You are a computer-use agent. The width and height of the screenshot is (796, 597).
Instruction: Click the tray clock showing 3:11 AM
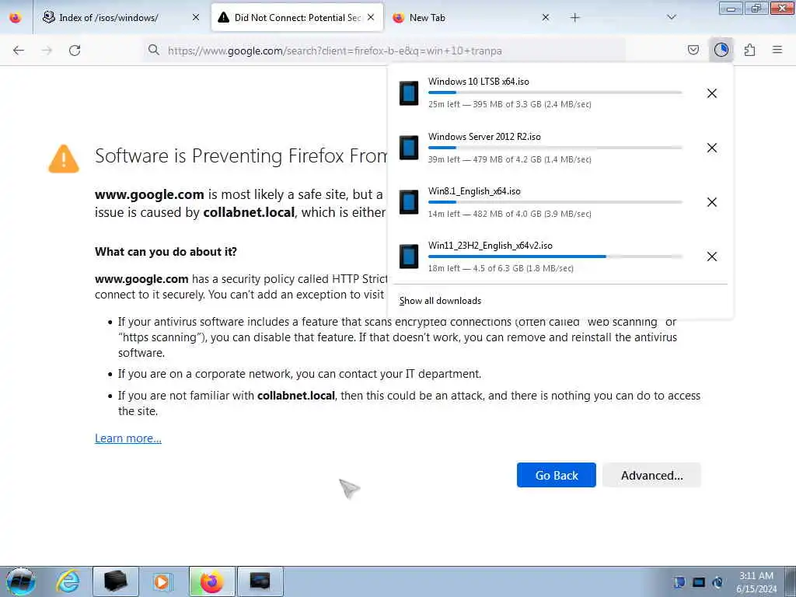click(756, 582)
